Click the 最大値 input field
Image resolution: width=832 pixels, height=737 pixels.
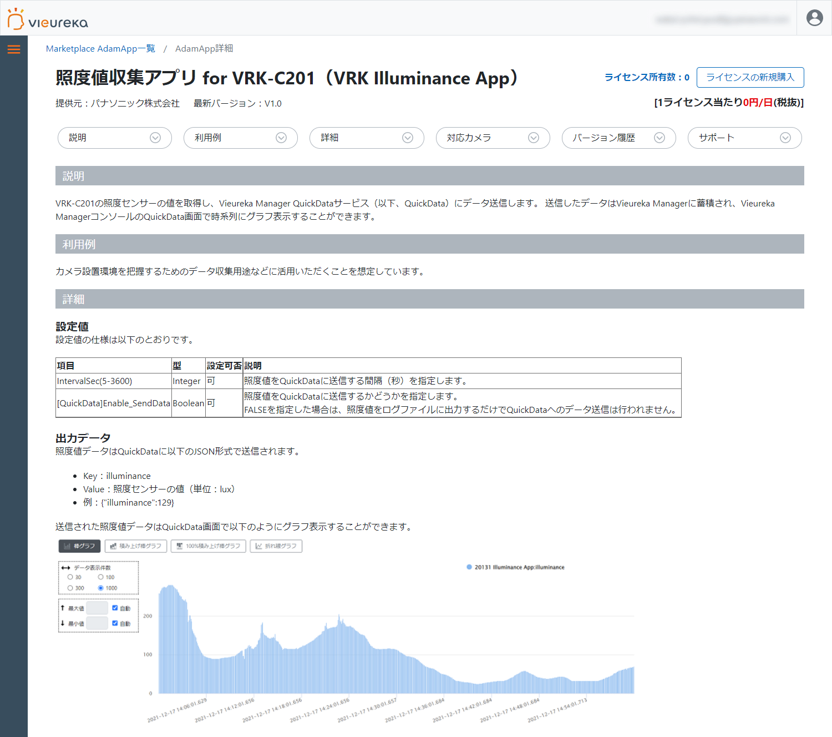[97, 608]
